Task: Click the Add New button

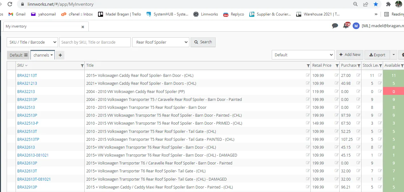Action: (x=350, y=55)
